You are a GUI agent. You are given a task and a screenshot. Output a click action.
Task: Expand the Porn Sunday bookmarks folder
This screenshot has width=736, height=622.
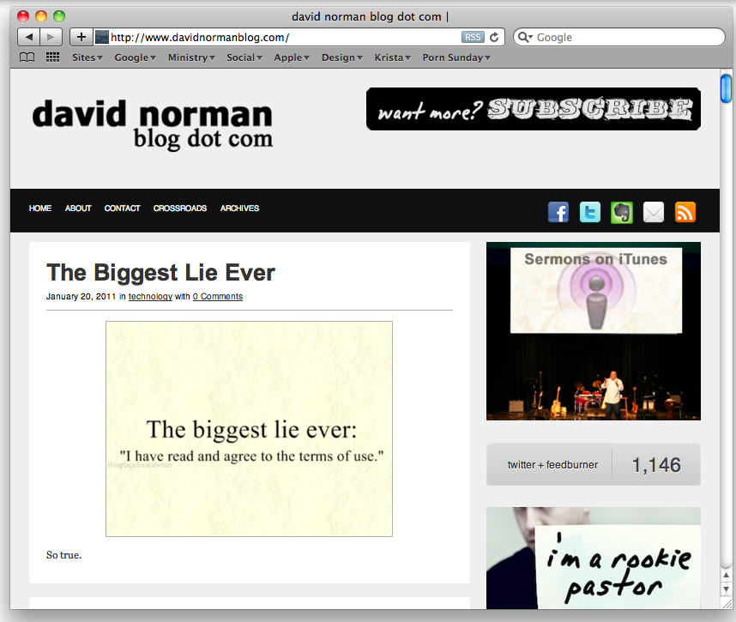tap(453, 57)
